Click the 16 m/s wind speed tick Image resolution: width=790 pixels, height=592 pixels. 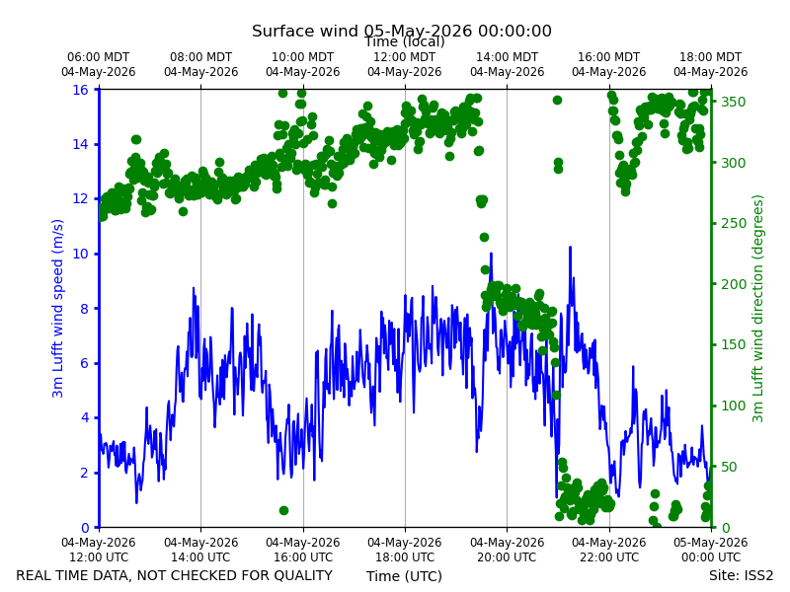[80, 90]
